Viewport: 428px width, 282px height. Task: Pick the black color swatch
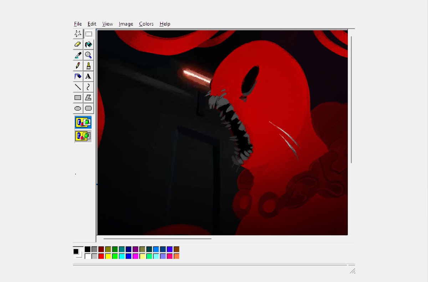click(x=87, y=249)
